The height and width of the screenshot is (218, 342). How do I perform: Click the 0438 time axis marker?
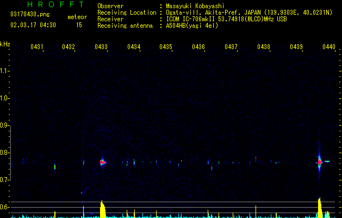(x=264, y=46)
